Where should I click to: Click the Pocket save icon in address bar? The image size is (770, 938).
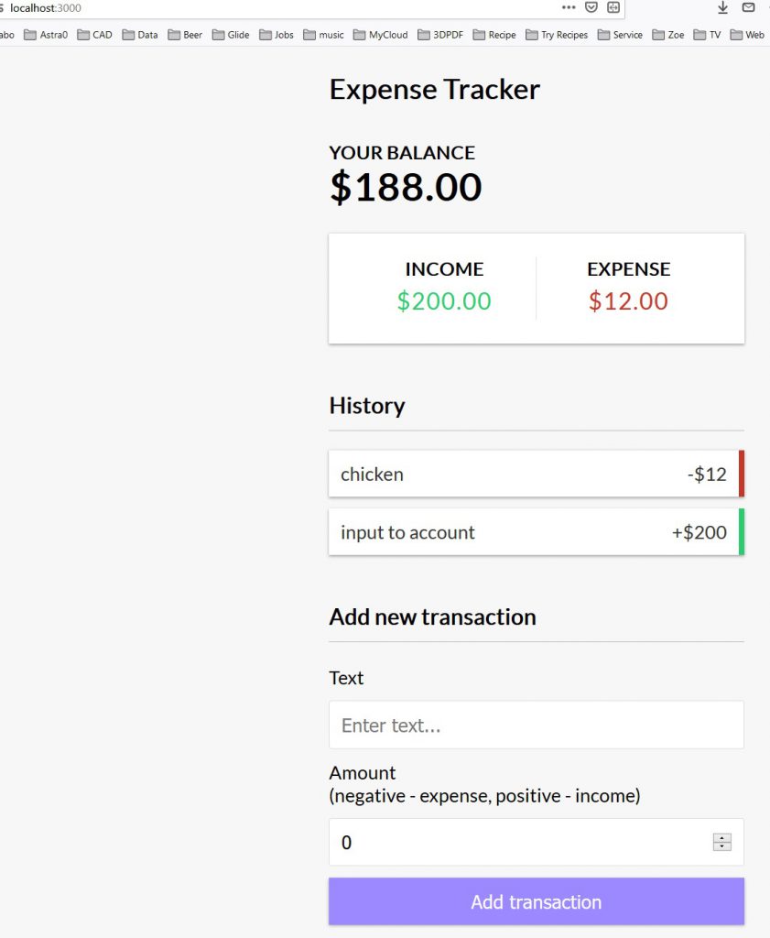[591, 7]
